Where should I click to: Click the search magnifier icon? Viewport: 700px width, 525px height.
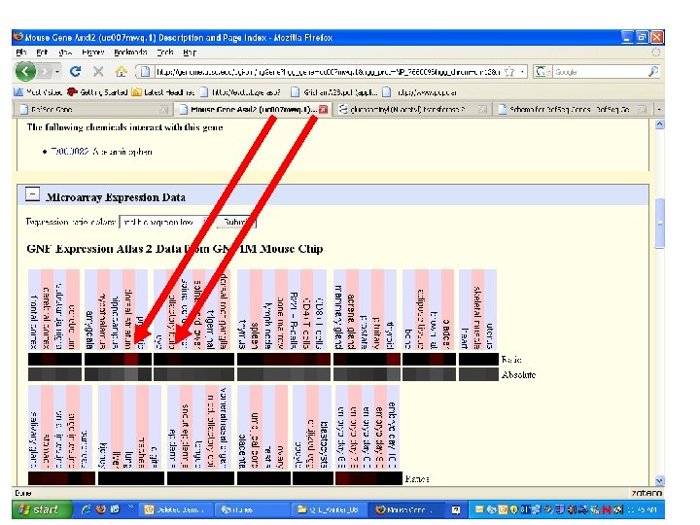(x=653, y=71)
